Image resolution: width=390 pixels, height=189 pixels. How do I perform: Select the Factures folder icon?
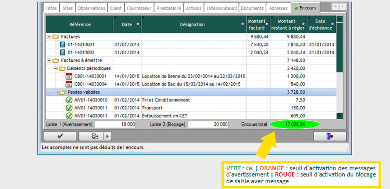[x=55, y=36]
